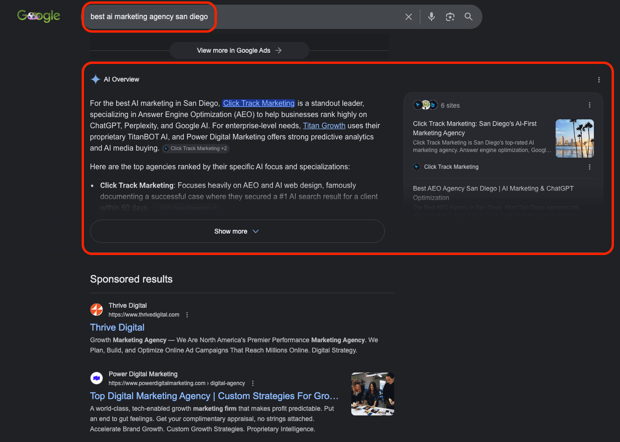Open the Google logo homepage link
620x442 pixels.
[x=39, y=16]
